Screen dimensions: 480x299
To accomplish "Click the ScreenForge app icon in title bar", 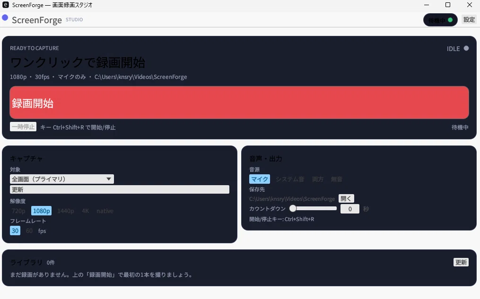I will (6, 5).
